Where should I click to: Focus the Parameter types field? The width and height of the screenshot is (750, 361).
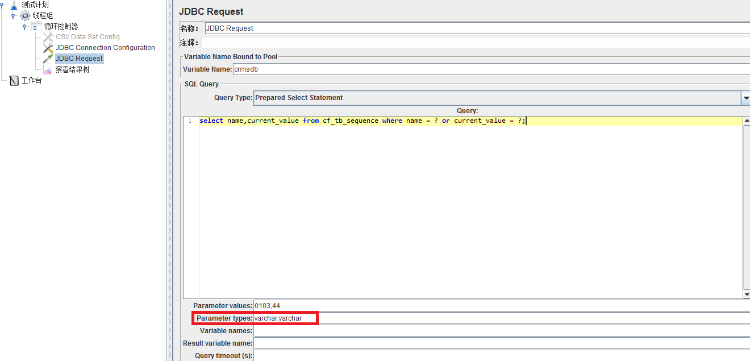[x=502, y=318]
